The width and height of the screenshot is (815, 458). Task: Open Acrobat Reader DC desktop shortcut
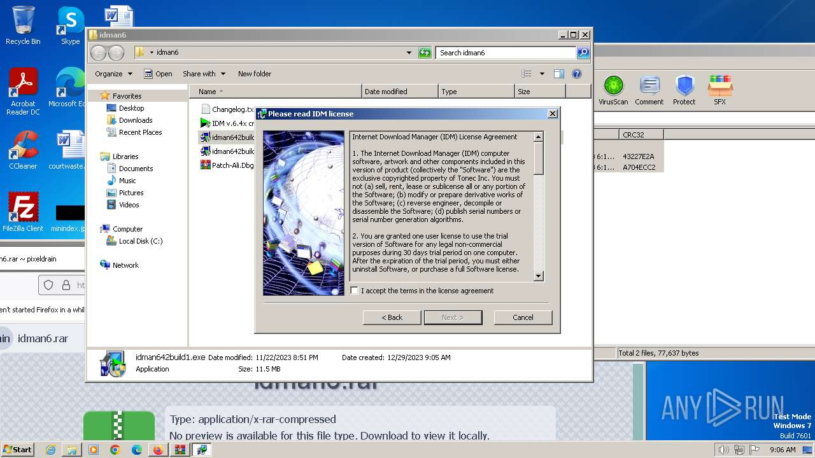pos(23,92)
